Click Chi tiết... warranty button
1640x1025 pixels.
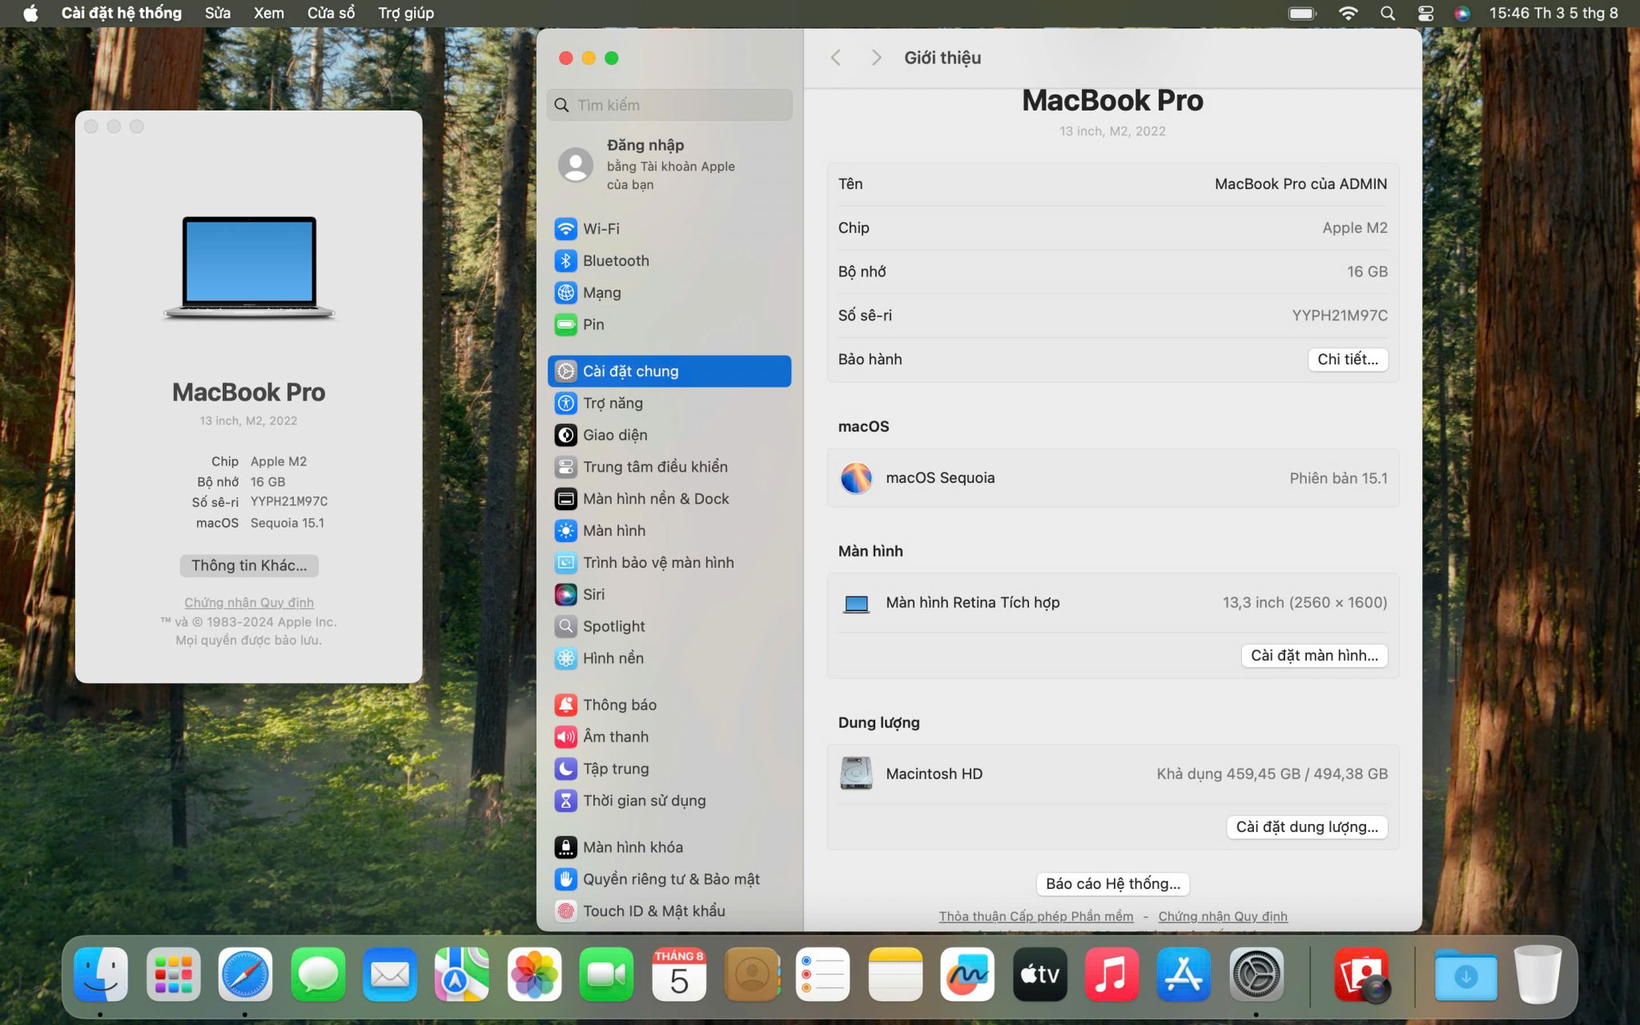[1348, 360]
